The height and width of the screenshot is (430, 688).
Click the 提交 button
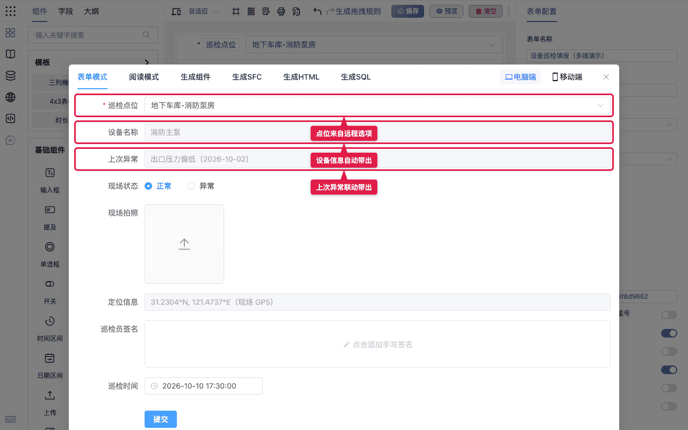pyautogui.click(x=161, y=419)
